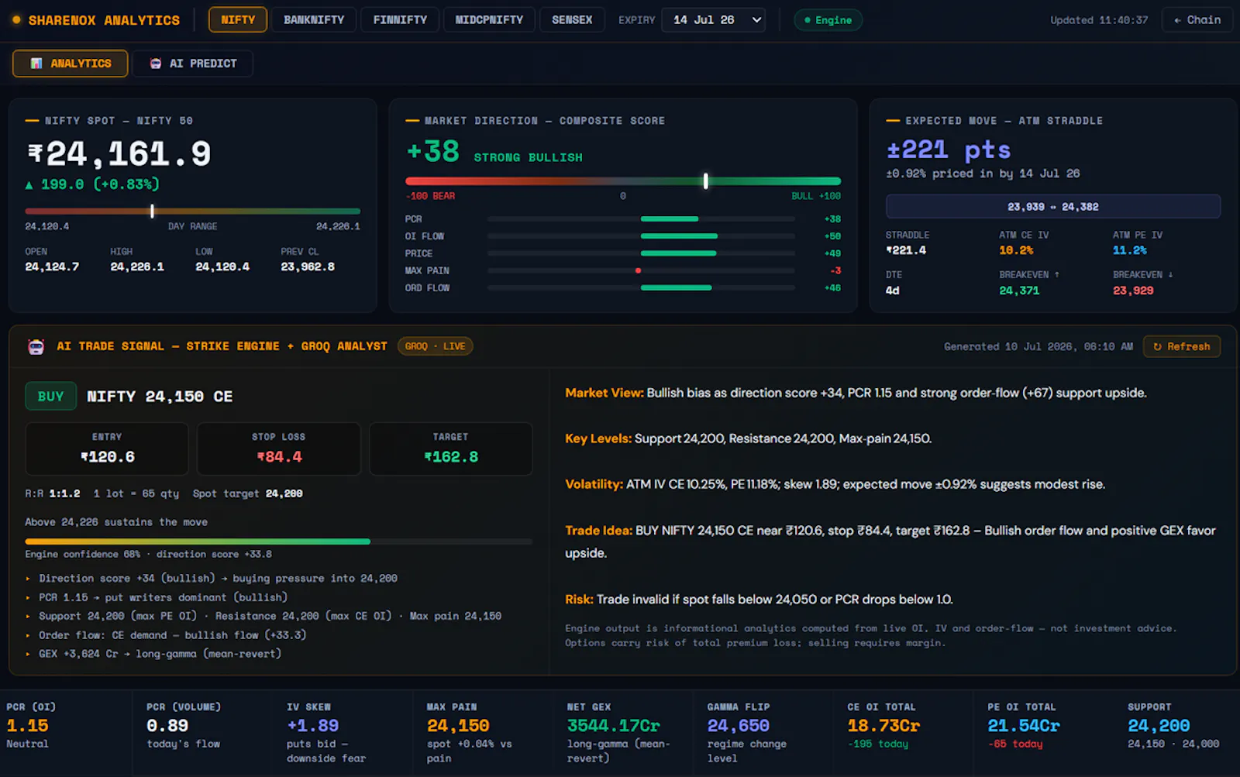Image resolution: width=1240 pixels, height=777 pixels.
Task: Click the ±221 pts expected move value
Action: coord(949,150)
